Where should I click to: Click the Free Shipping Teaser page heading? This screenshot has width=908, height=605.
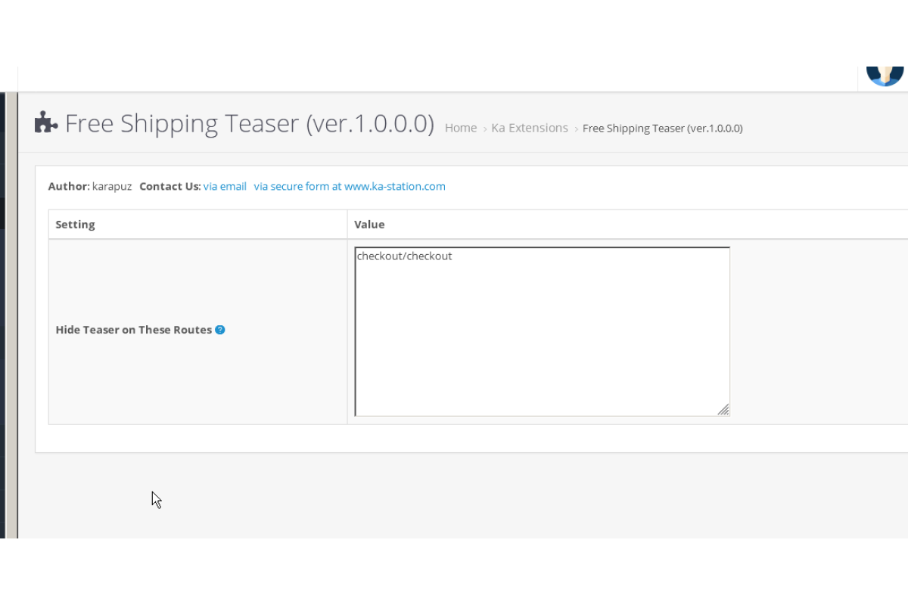pos(249,123)
